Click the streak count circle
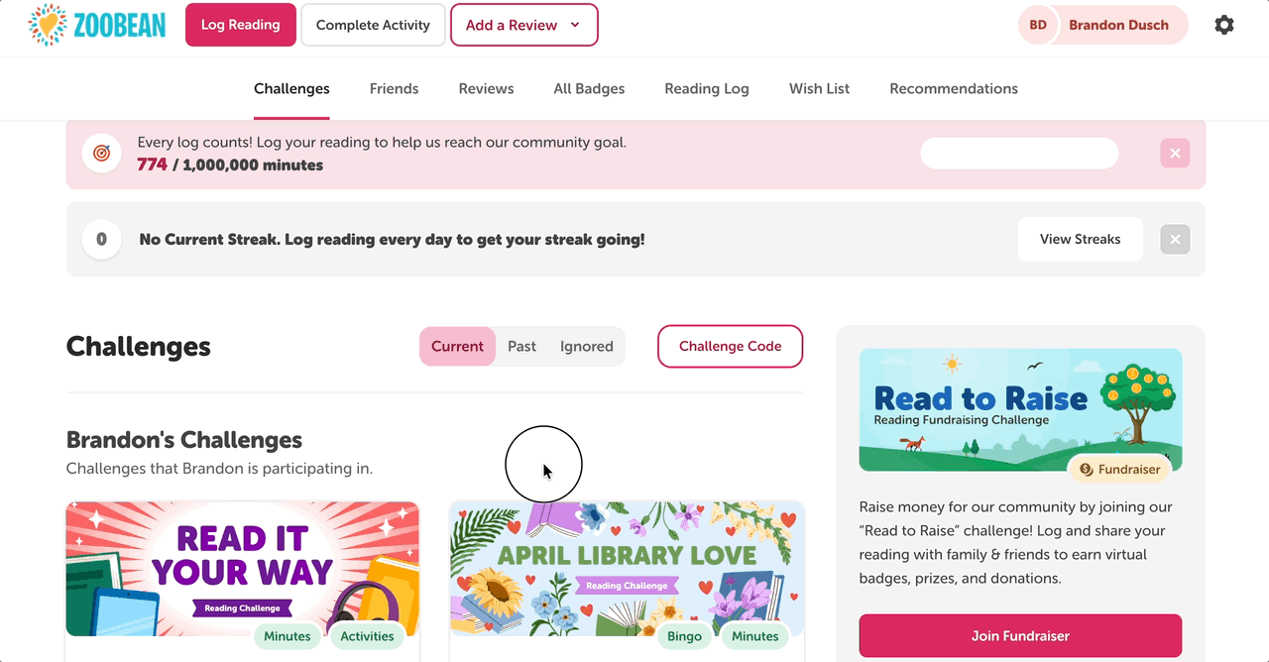 (101, 240)
